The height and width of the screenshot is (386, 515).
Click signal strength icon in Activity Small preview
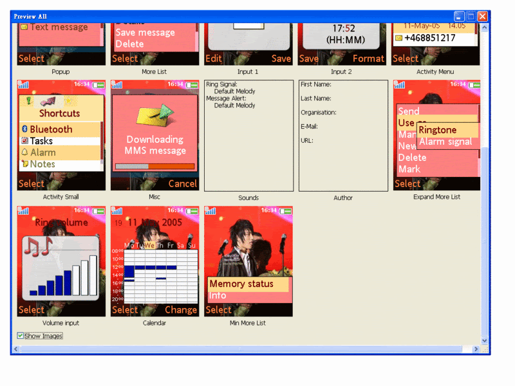23,85
